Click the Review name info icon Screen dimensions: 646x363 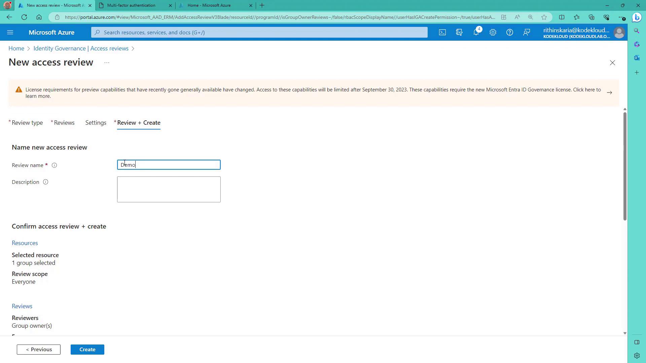tap(54, 165)
